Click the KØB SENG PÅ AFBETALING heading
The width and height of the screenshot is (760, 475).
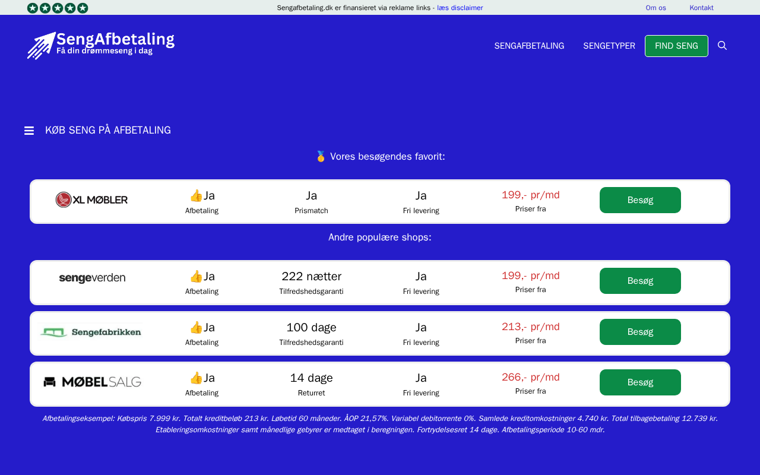tap(108, 130)
